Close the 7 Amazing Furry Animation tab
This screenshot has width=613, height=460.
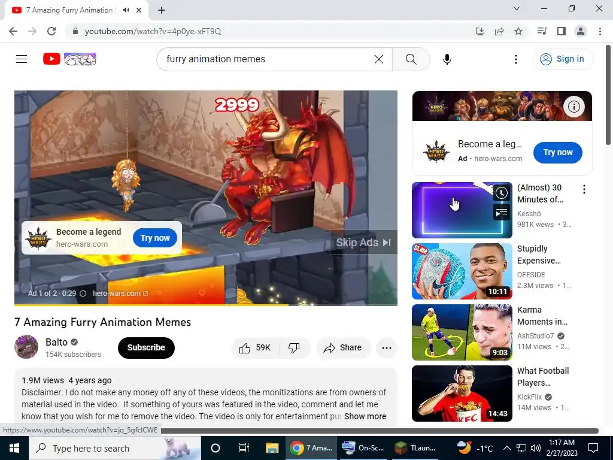tap(139, 10)
